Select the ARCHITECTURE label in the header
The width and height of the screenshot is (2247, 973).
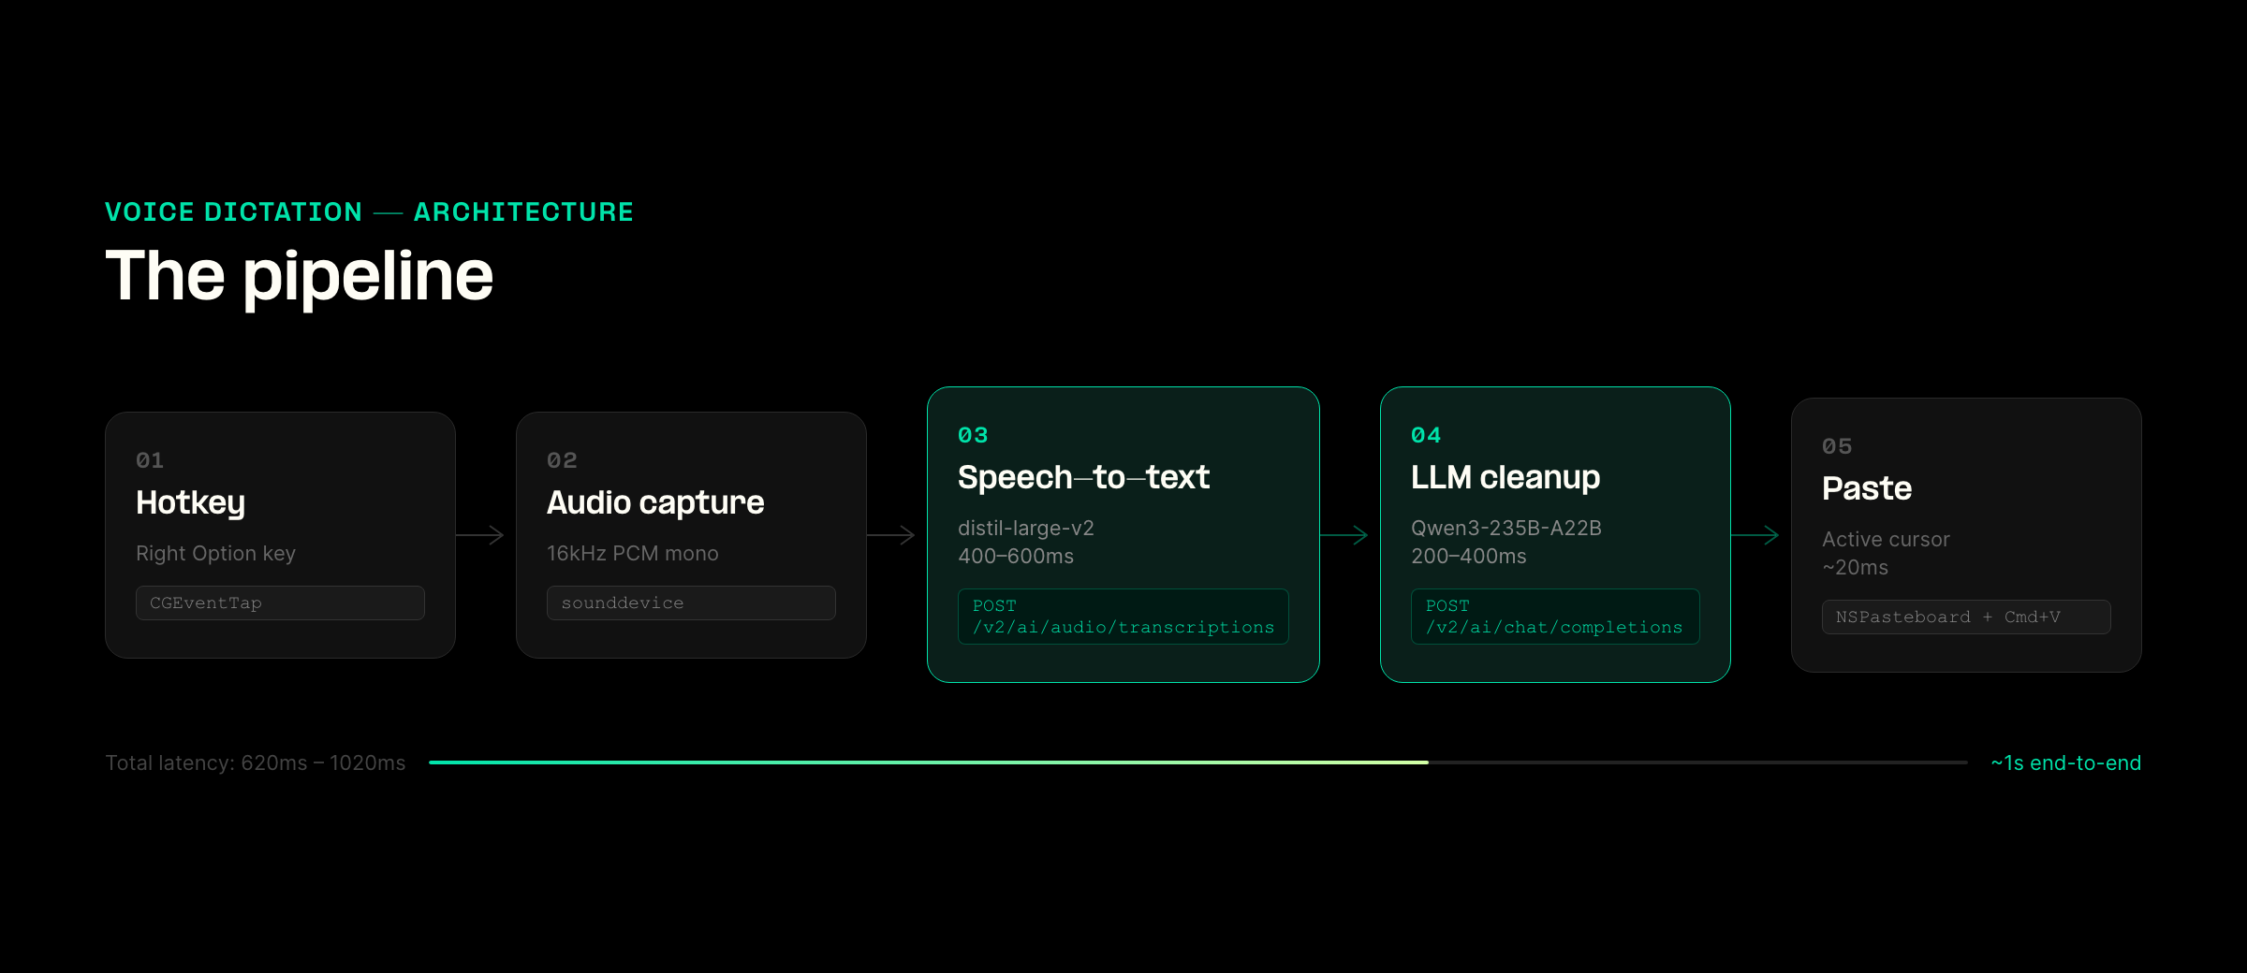523,211
